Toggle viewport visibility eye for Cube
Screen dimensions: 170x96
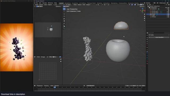167,14
